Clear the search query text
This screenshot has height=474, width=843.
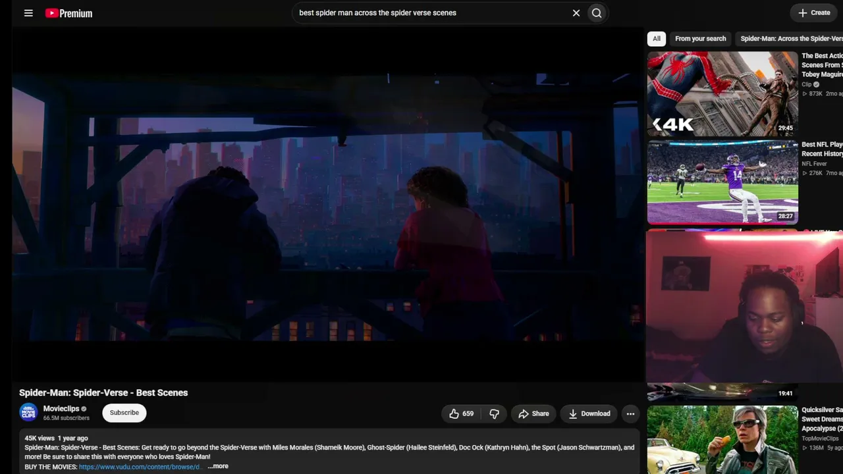576,13
